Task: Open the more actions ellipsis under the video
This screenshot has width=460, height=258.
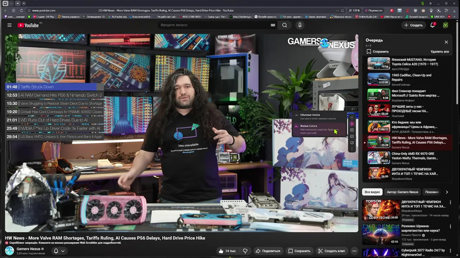Action: click(354, 251)
